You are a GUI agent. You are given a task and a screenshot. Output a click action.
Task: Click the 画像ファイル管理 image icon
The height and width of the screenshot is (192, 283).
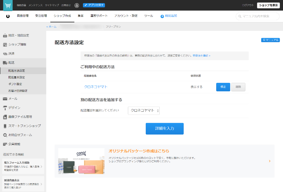5,117
